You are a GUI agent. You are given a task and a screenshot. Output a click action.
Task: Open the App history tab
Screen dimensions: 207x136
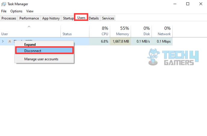(x=51, y=18)
